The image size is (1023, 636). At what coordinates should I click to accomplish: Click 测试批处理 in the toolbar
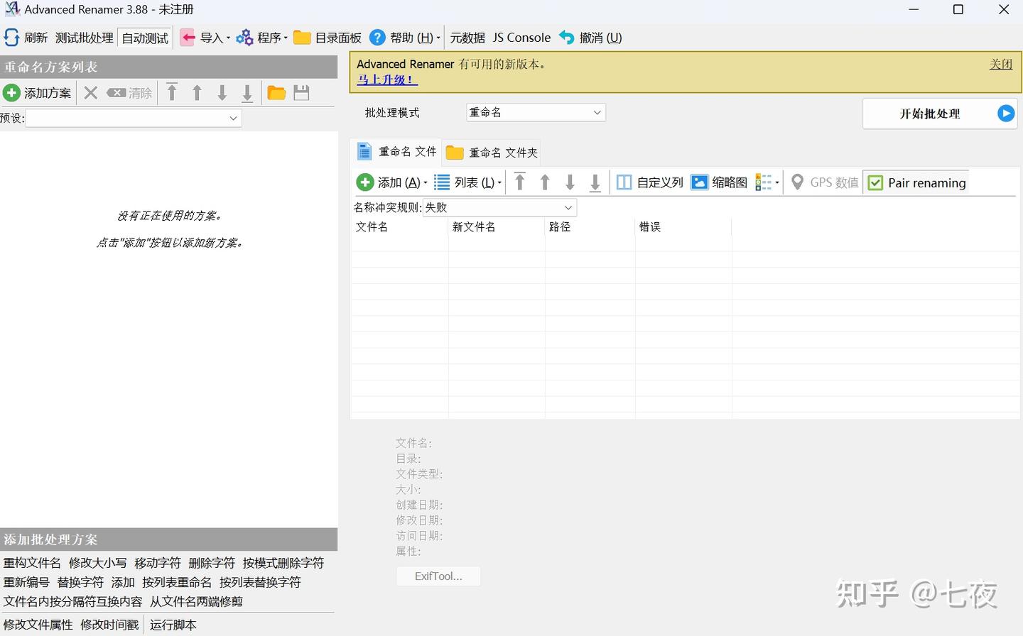point(84,38)
